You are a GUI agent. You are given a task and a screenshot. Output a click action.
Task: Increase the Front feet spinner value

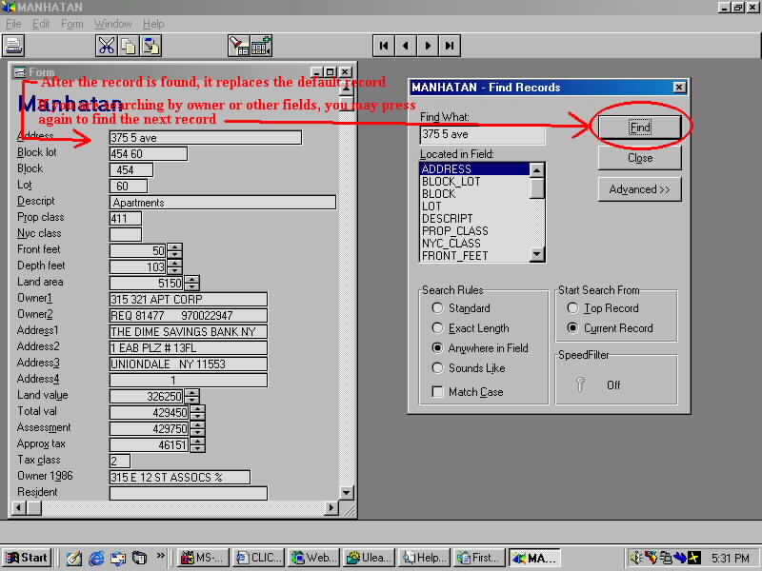pyautogui.click(x=174, y=247)
